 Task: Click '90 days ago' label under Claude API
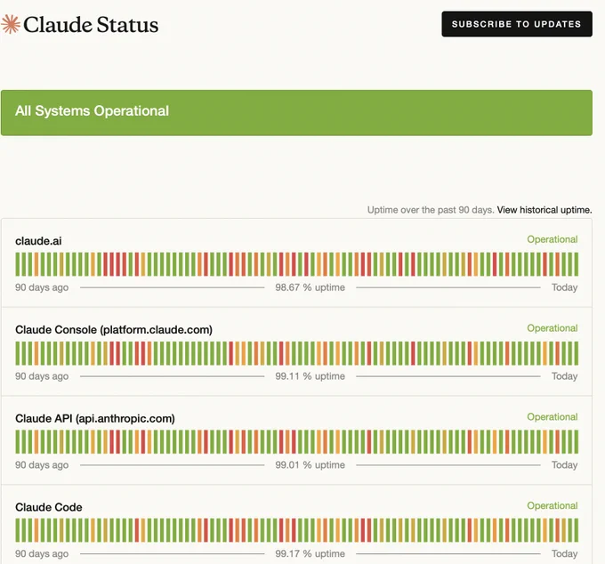[x=42, y=465]
